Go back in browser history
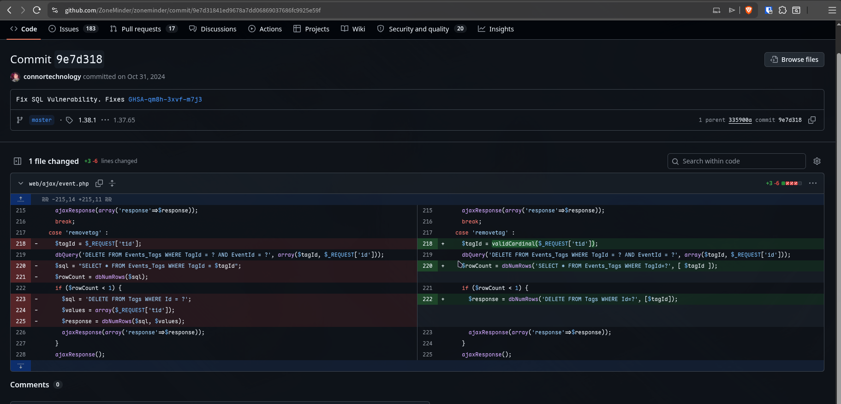The width and height of the screenshot is (841, 404). coord(9,10)
